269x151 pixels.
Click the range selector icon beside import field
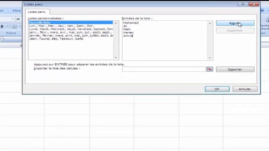[209, 69]
